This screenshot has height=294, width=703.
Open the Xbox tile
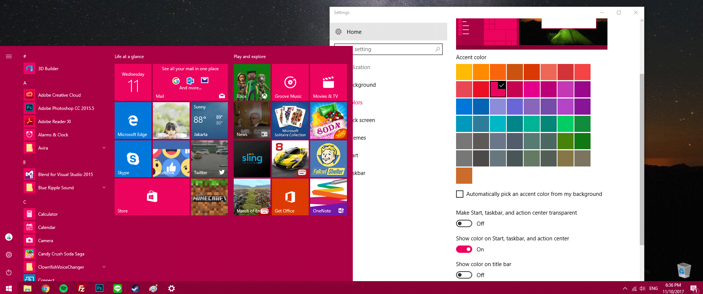(x=252, y=82)
